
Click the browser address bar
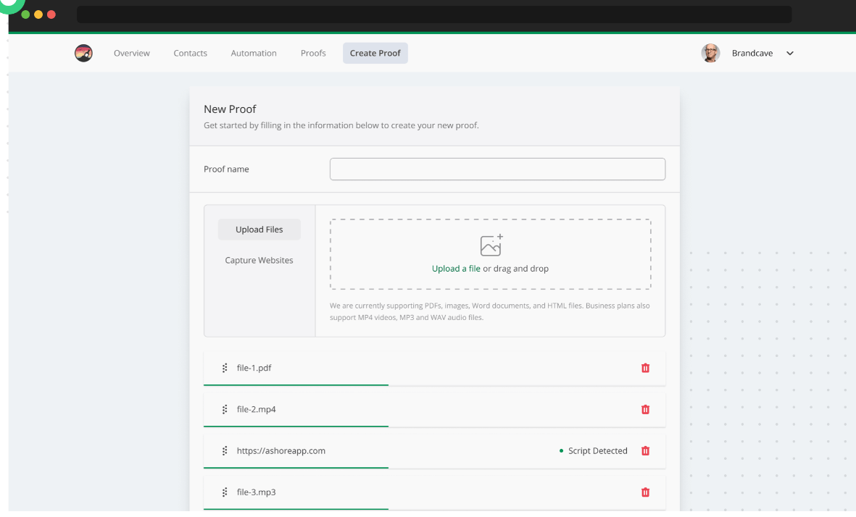434,14
